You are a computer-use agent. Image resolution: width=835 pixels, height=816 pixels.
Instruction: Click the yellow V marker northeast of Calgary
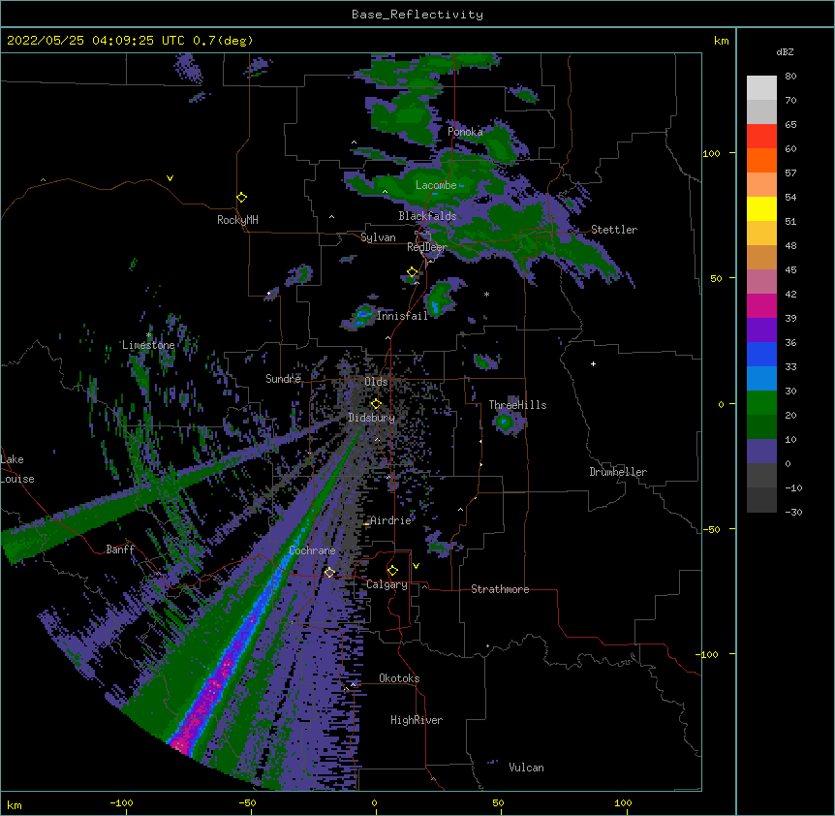(416, 566)
